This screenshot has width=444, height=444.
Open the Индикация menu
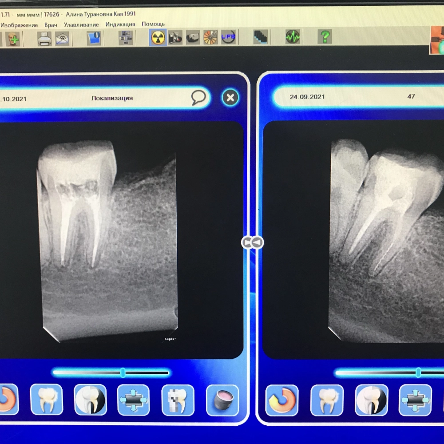click(120, 24)
